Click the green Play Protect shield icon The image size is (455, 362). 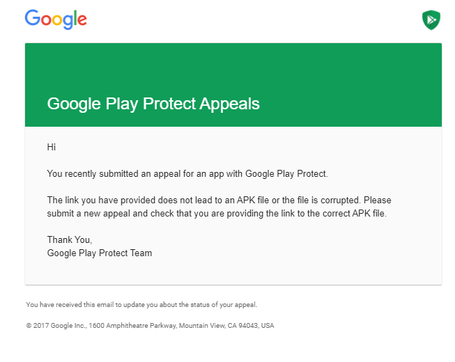pyautogui.click(x=431, y=20)
